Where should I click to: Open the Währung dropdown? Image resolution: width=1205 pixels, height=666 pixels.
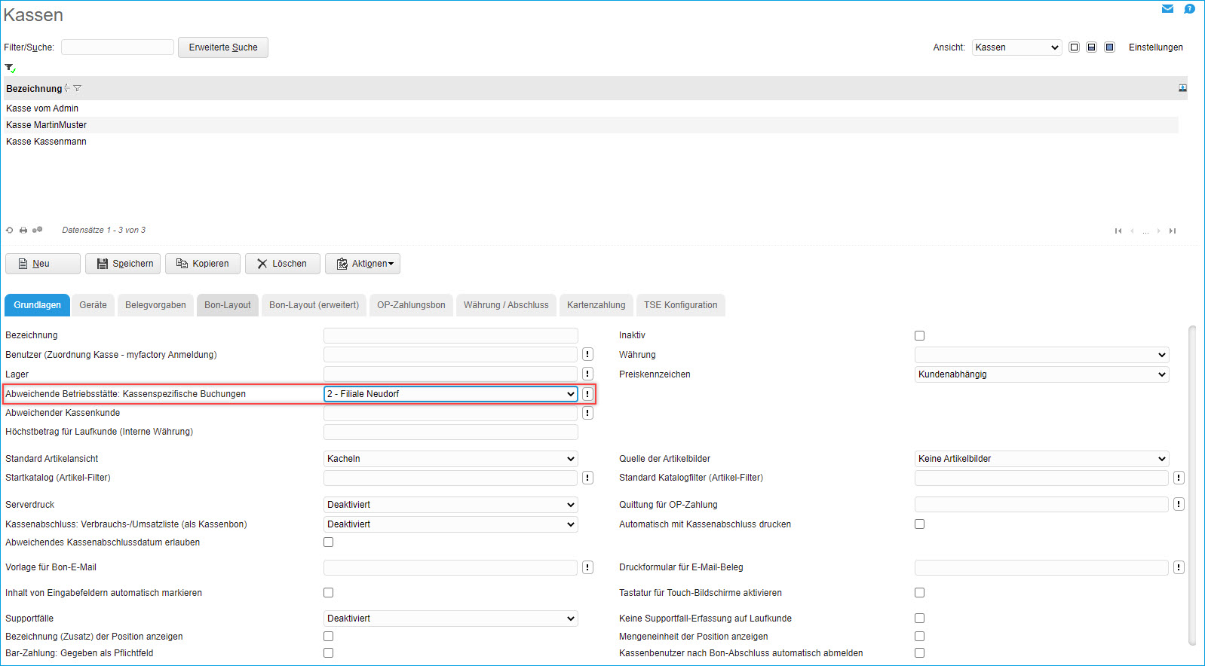coord(1041,355)
